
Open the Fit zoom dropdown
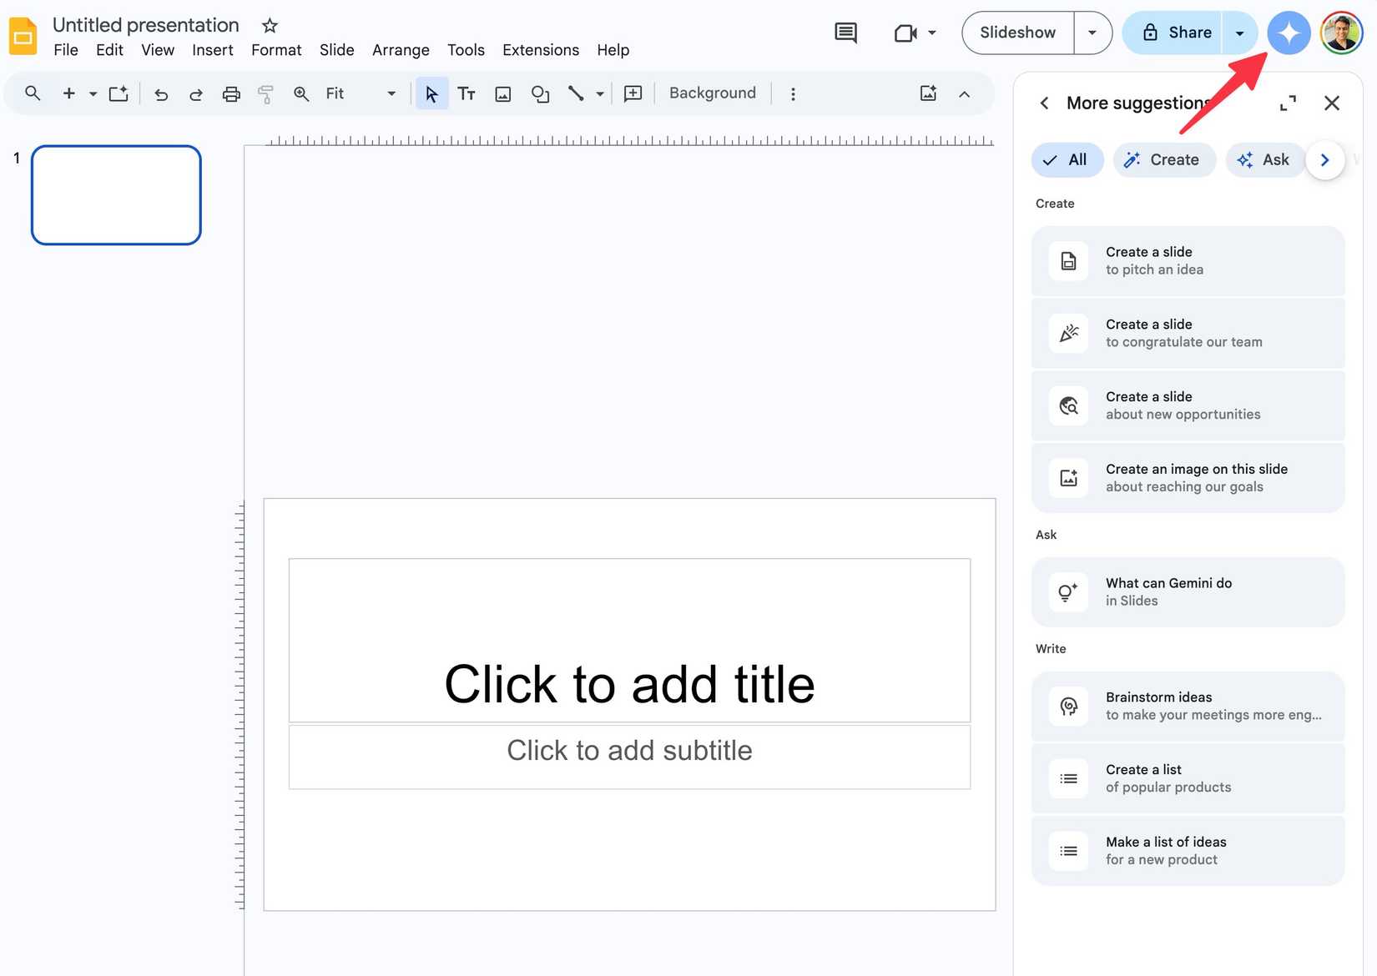pyautogui.click(x=389, y=93)
